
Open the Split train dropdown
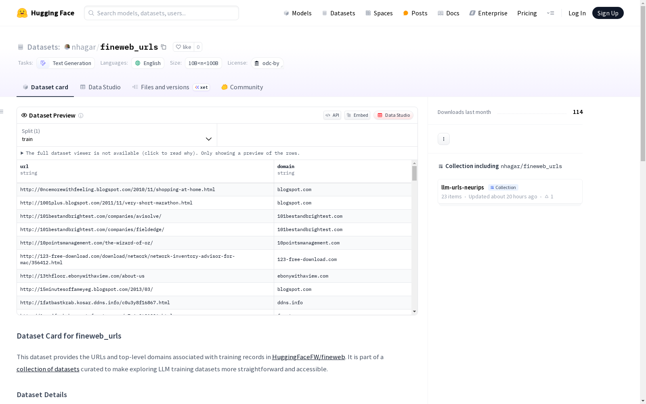click(117, 135)
